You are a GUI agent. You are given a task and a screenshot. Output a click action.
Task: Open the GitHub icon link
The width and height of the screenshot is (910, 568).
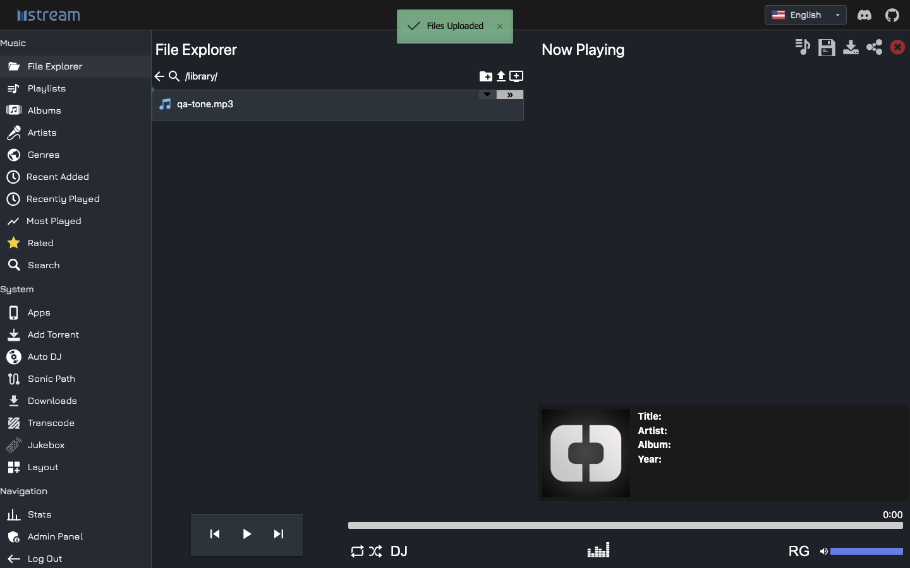(x=892, y=15)
